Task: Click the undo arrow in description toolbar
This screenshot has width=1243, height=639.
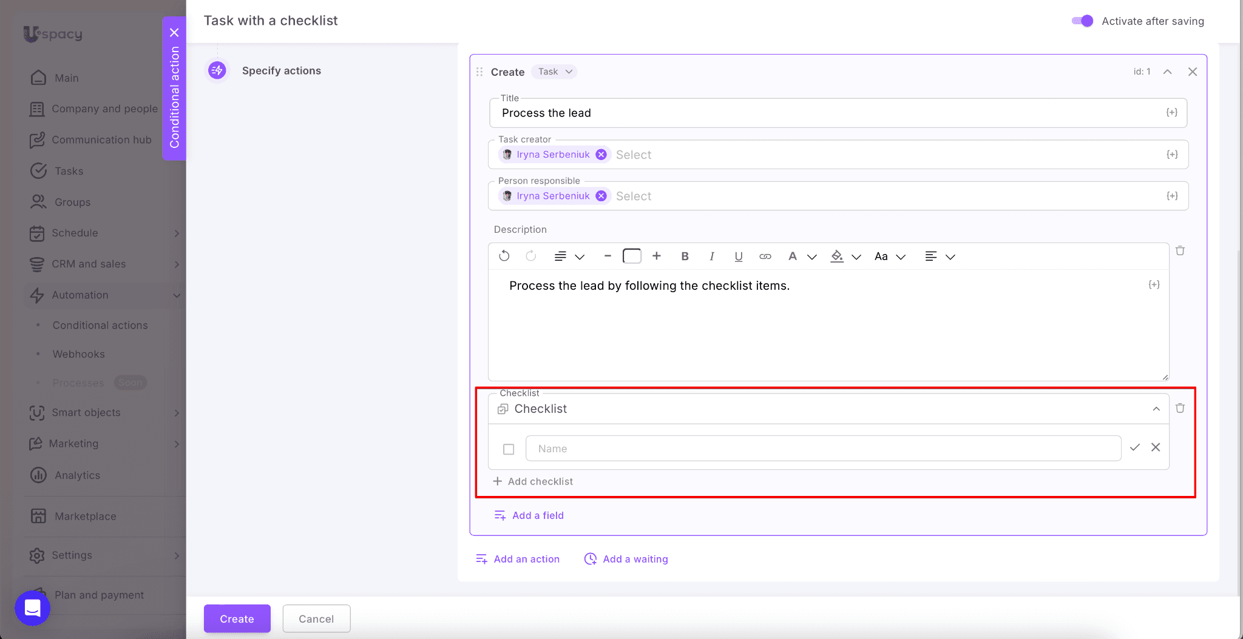Action: click(x=504, y=256)
